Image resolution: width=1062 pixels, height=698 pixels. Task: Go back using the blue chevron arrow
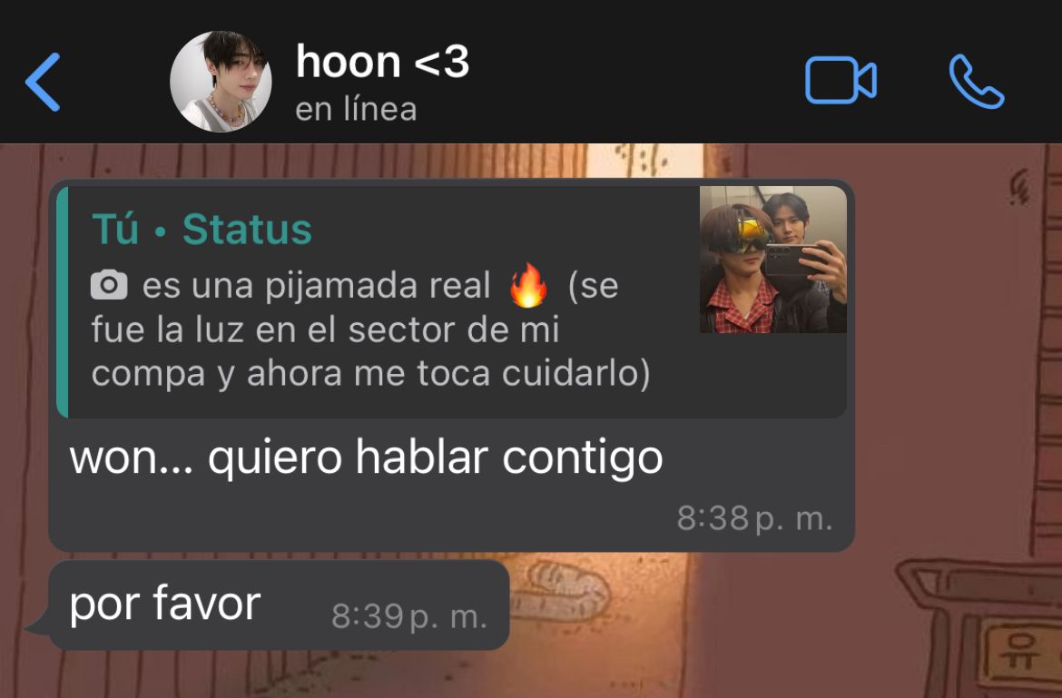click(x=43, y=82)
